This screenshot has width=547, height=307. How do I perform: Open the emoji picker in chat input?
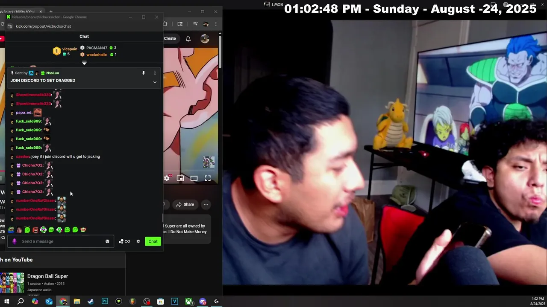107,241
